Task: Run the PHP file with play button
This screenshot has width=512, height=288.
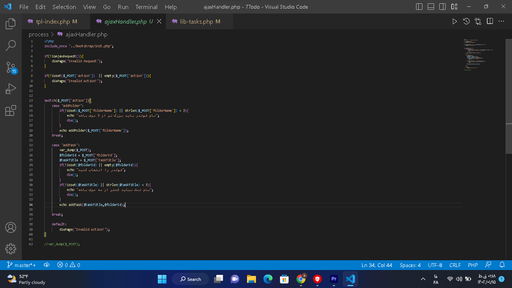Action: point(455,21)
